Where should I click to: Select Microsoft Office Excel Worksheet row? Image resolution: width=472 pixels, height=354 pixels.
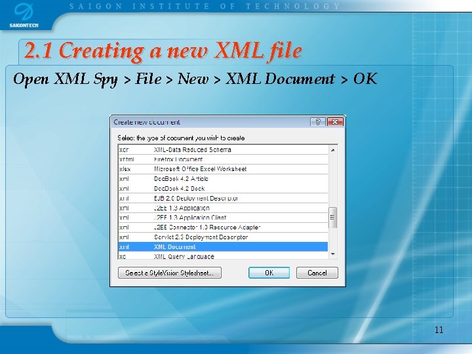click(x=223, y=169)
